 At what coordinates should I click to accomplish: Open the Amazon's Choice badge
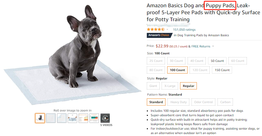pos(159,35)
